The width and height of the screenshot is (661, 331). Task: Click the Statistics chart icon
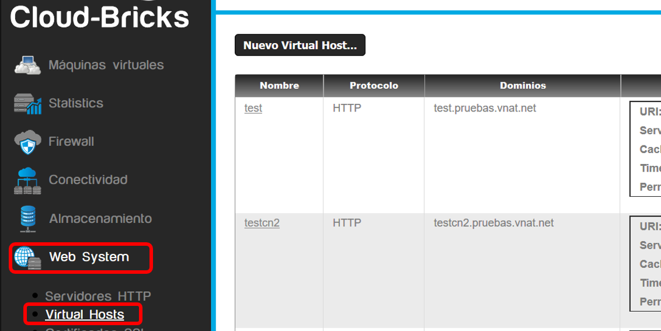point(28,104)
